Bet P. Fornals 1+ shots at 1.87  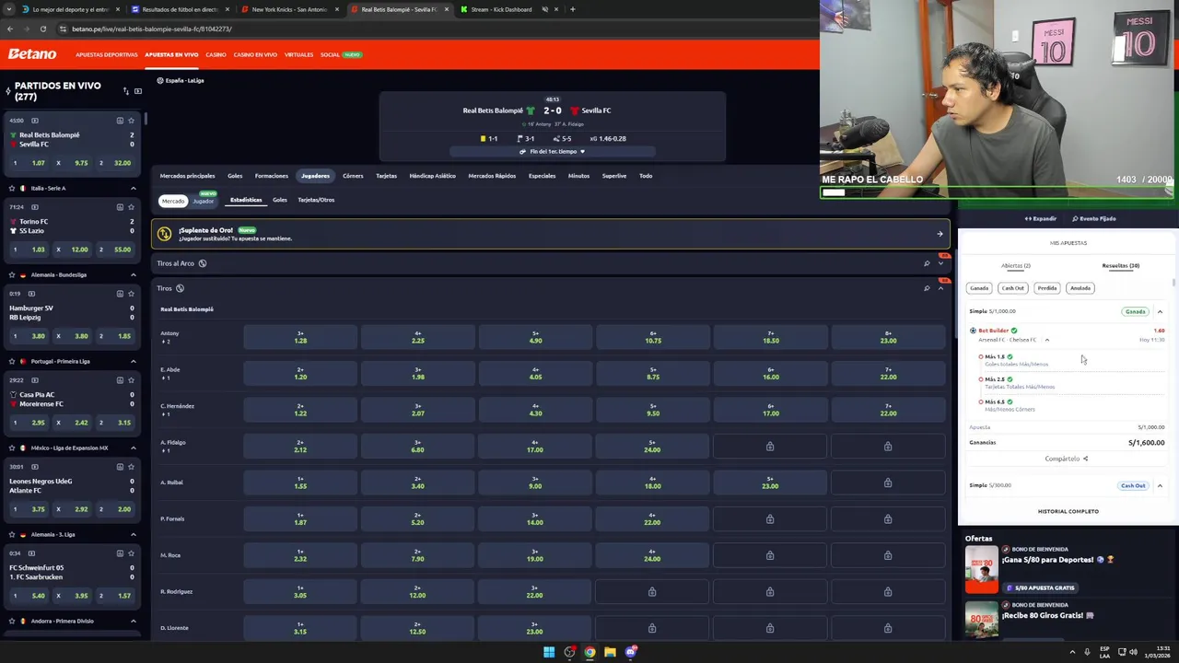[300, 518]
